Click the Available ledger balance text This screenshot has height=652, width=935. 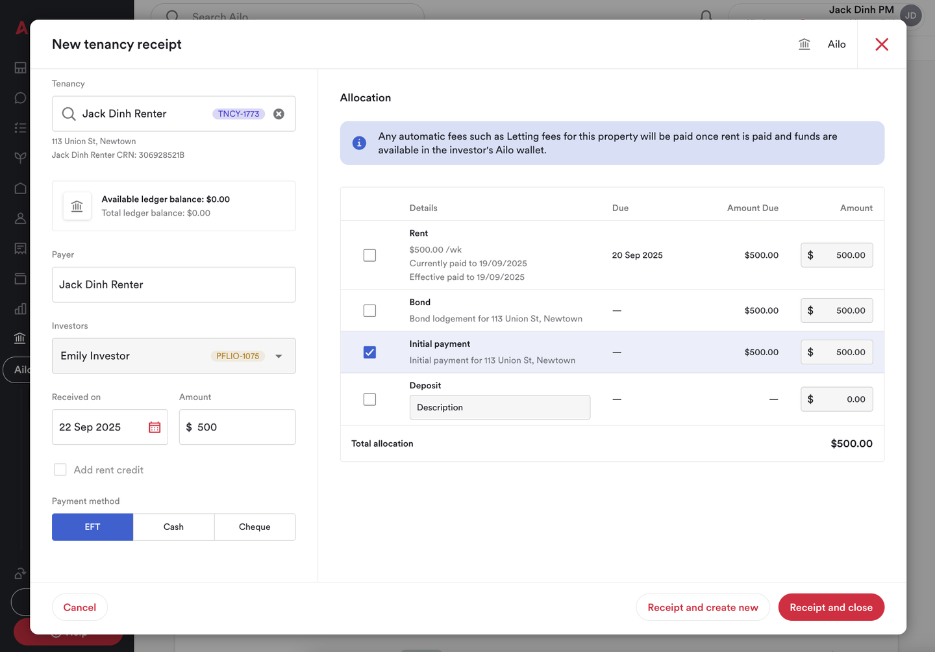click(x=166, y=199)
